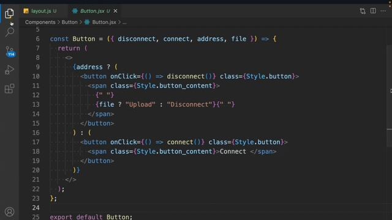392x220 pixels.
Task: Open the Extensions view
Action: [9, 89]
